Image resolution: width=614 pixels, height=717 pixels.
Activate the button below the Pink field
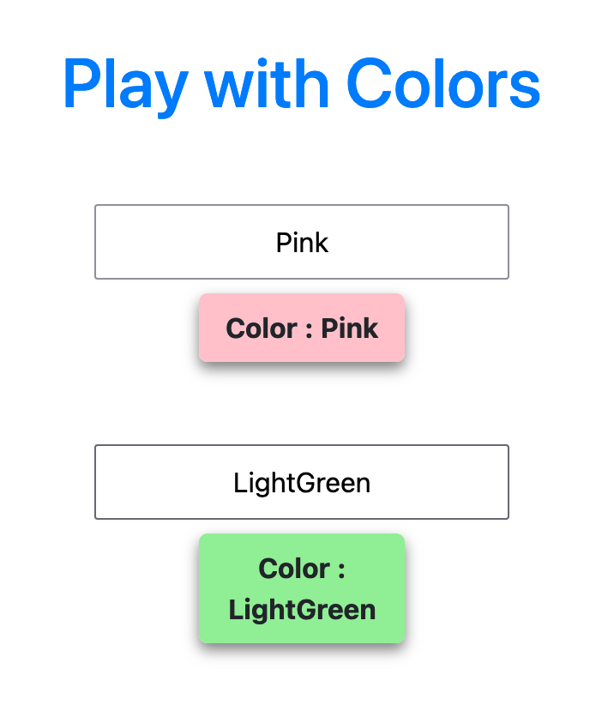tap(302, 328)
